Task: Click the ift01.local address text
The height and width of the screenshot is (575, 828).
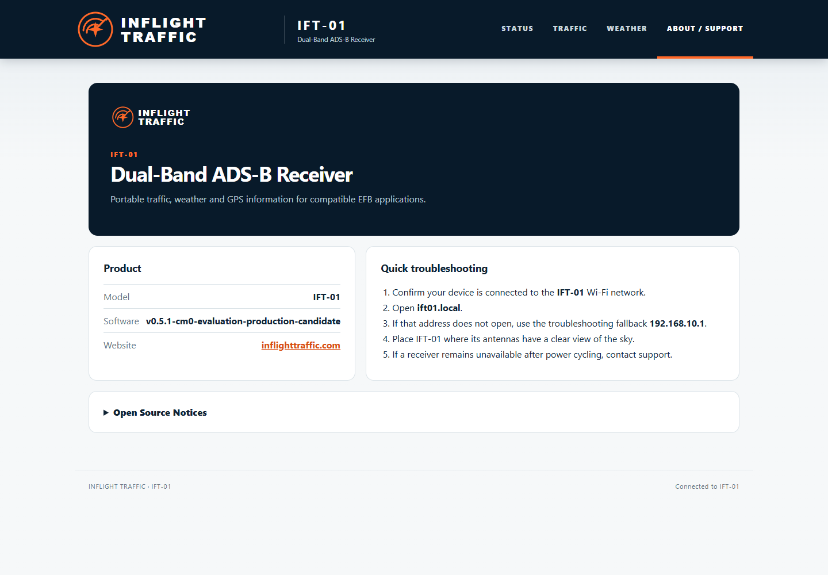Action: pyautogui.click(x=439, y=308)
